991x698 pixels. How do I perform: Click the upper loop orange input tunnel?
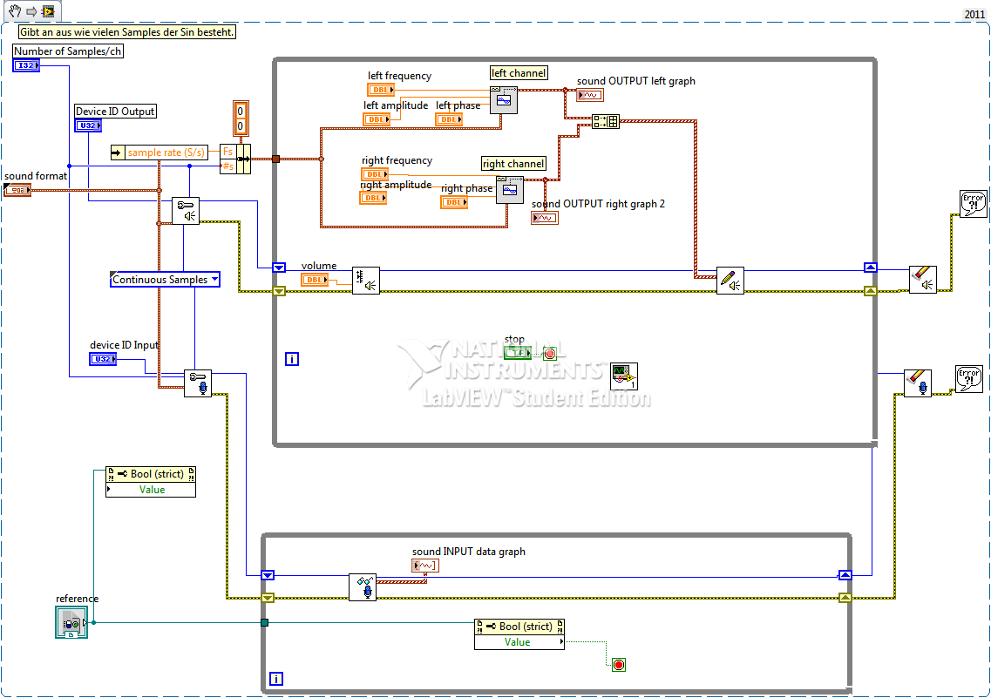(275, 159)
